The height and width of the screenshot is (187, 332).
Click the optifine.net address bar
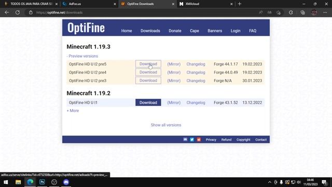pos(140,12)
